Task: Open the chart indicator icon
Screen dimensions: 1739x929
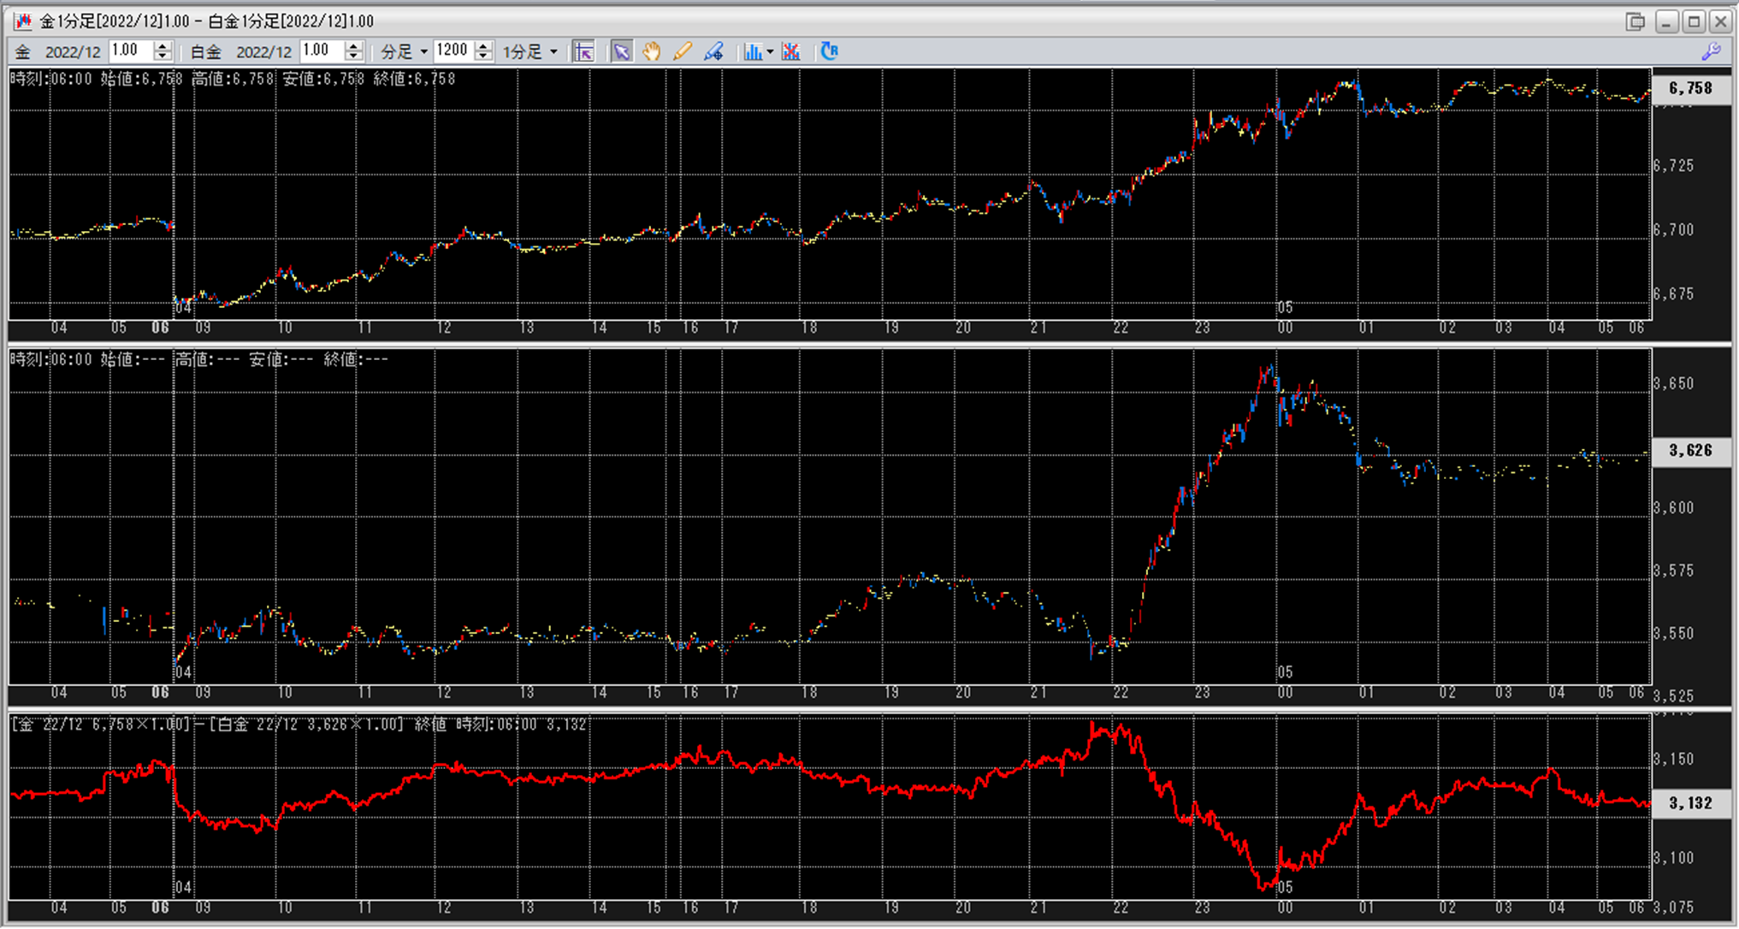Action: (752, 52)
